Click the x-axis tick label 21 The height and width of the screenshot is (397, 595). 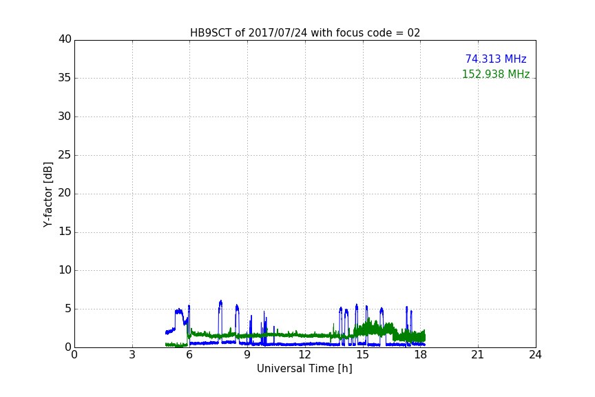click(478, 355)
